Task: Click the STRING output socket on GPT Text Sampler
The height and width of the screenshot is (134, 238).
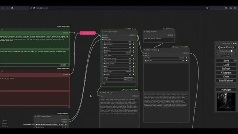Action: [x=136, y=35]
